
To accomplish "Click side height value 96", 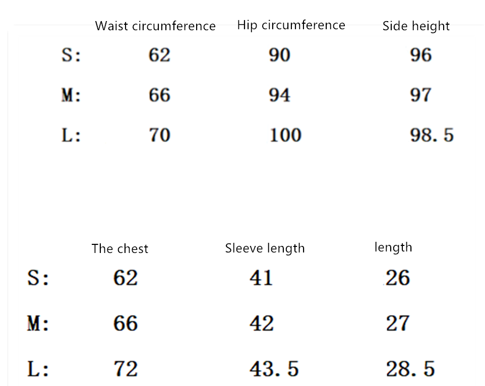I will click(x=420, y=55).
